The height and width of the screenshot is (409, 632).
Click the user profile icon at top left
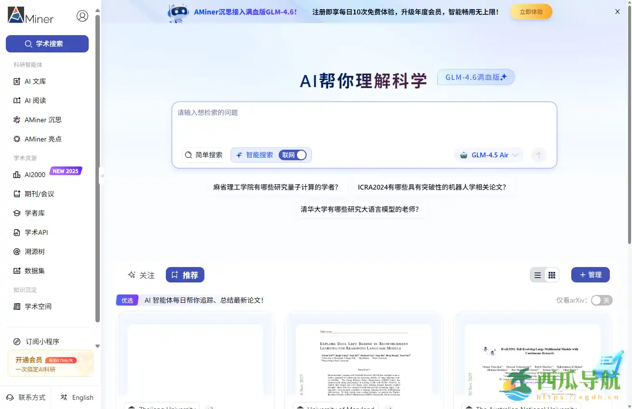(82, 15)
